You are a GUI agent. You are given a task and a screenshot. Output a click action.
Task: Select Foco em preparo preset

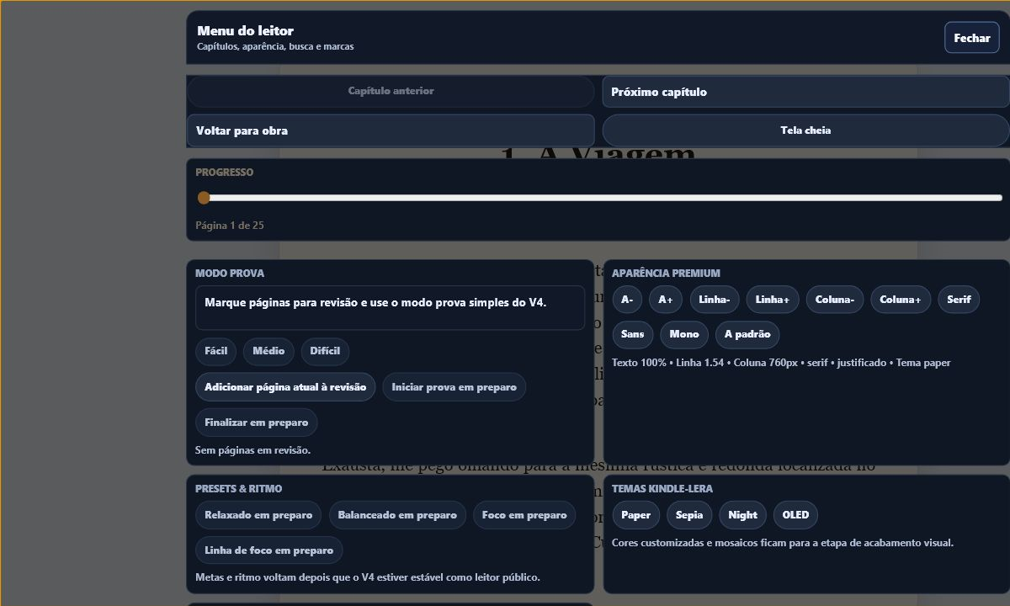click(x=524, y=515)
